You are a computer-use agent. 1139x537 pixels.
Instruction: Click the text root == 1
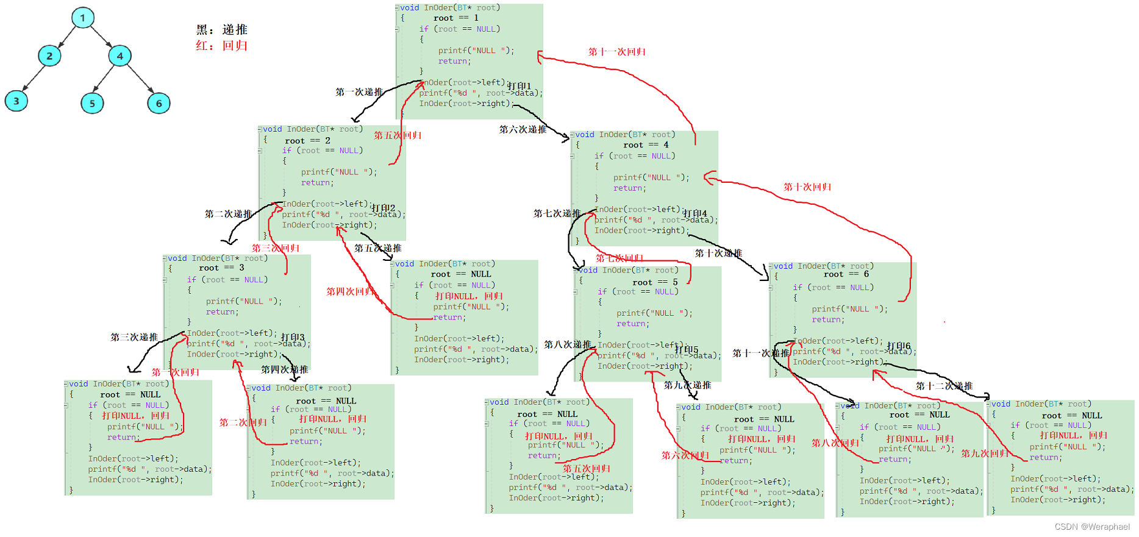pos(456,18)
